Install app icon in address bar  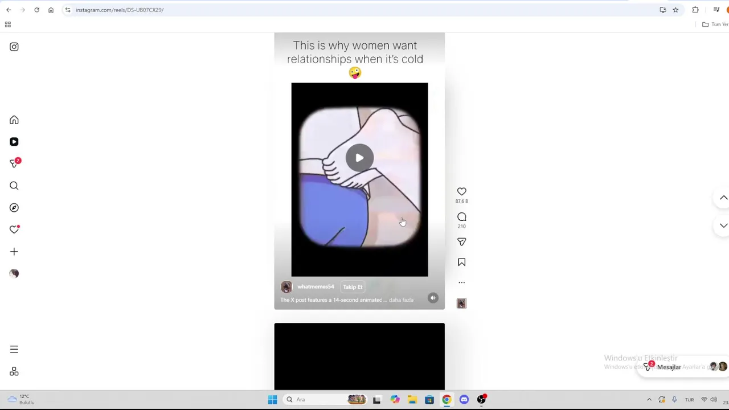click(663, 10)
